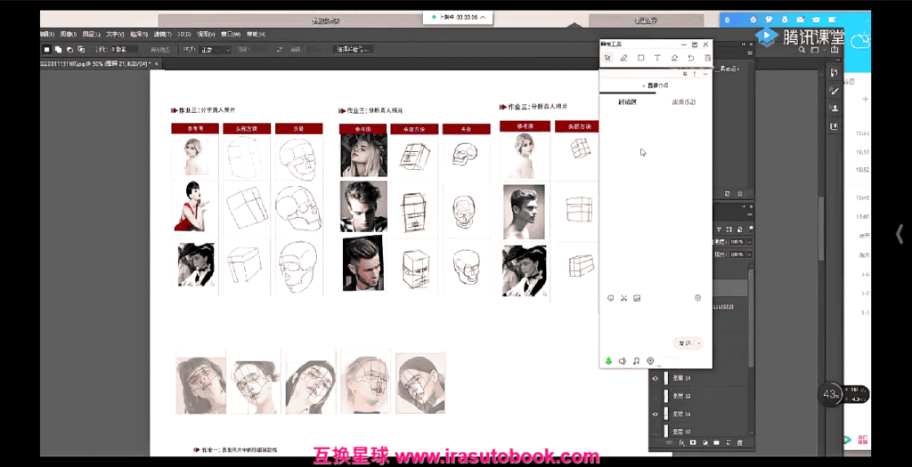Click the circular record icon beside the music note

(650, 361)
